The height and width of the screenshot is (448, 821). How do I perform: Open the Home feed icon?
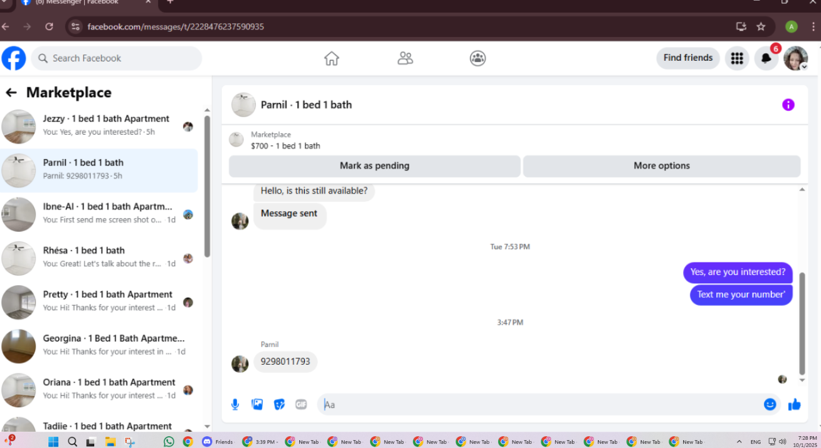[332, 58]
